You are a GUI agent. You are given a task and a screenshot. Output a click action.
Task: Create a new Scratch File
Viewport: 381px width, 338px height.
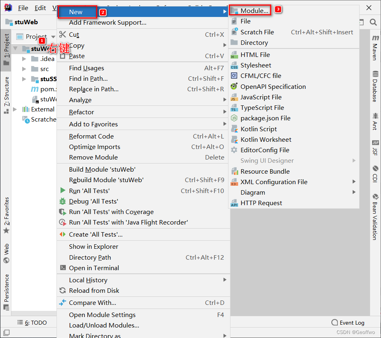click(x=294, y=32)
